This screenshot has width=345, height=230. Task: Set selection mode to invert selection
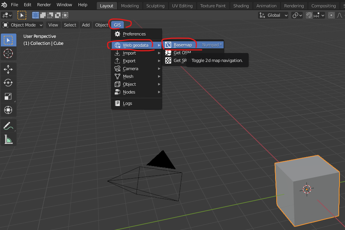[x=58, y=15]
